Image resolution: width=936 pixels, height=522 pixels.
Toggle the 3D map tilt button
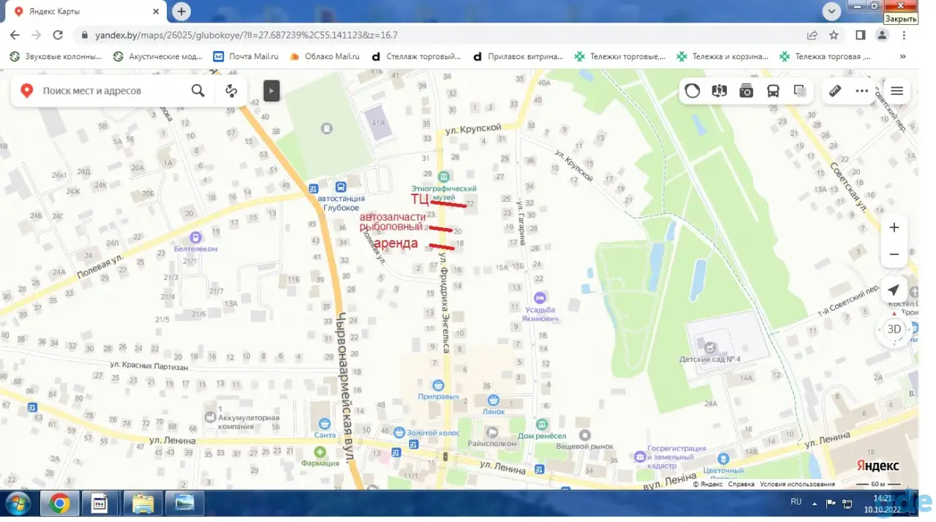tap(894, 329)
